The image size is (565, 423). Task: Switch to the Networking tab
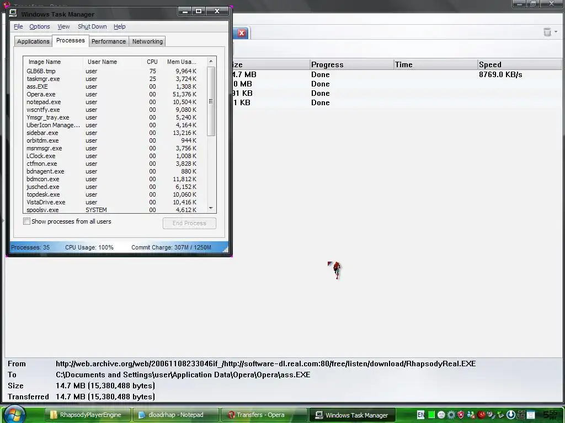point(147,41)
